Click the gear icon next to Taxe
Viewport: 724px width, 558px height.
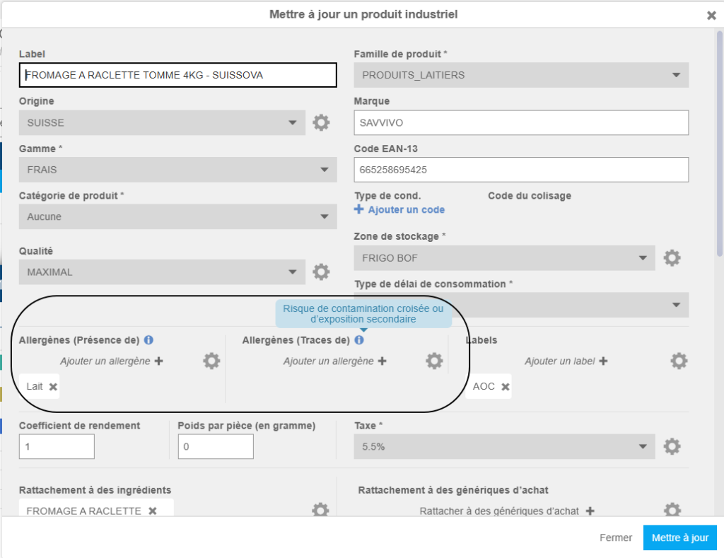pos(672,446)
